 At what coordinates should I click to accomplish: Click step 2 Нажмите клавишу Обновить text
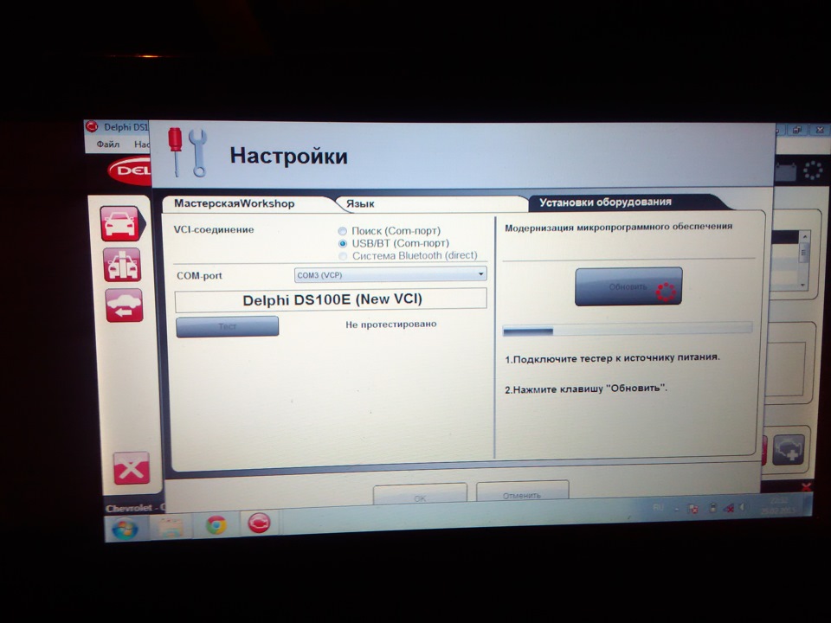click(586, 389)
